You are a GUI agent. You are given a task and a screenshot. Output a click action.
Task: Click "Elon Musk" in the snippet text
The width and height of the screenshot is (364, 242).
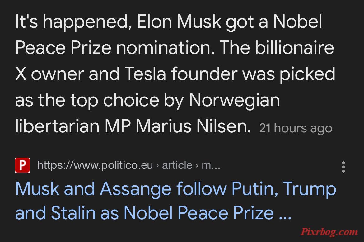coord(179,21)
